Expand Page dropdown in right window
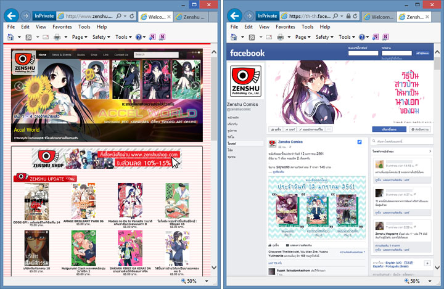 point(303,37)
